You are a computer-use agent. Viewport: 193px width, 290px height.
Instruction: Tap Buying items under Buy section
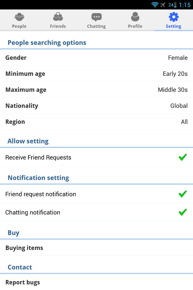coord(96,247)
